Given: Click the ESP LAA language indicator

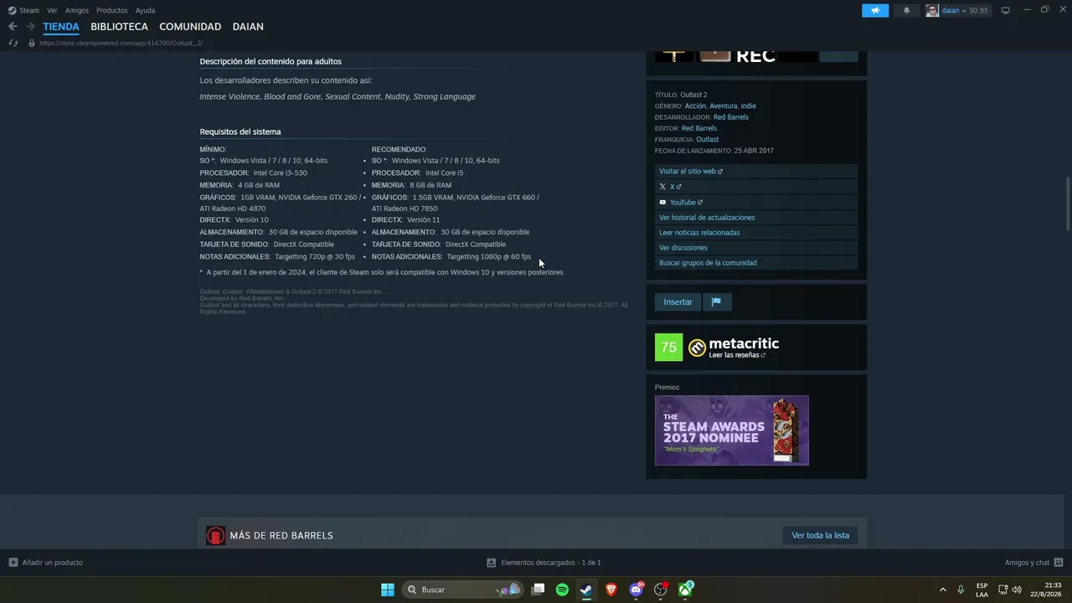Looking at the screenshot, I should [x=982, y=590].
